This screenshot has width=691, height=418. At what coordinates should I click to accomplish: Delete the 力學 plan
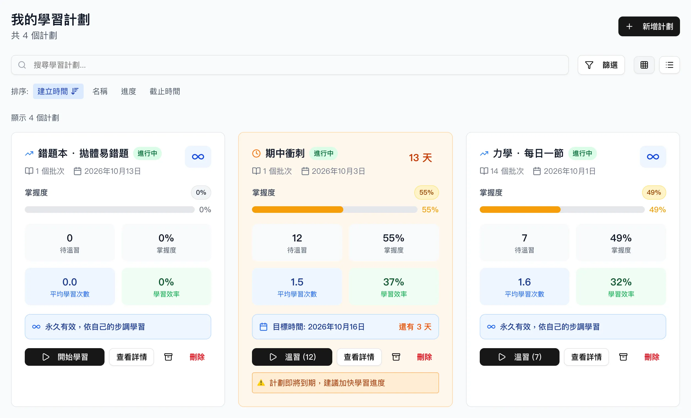pyautogui.click(x=652, y=357)
